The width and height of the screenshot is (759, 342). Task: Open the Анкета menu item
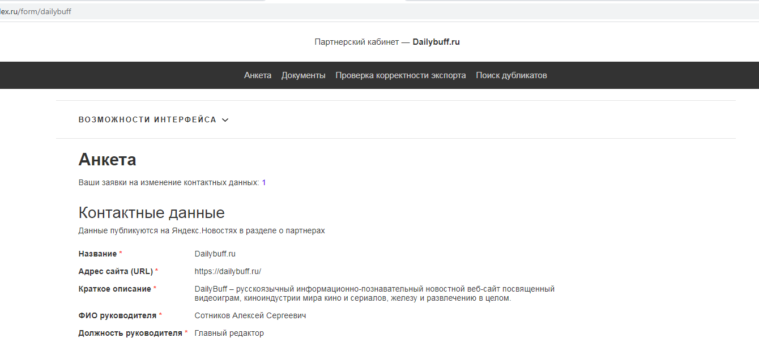(x=258, y=75)
